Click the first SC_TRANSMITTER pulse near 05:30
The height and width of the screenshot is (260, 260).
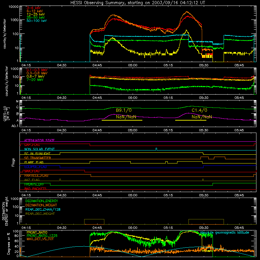point(204,158)
